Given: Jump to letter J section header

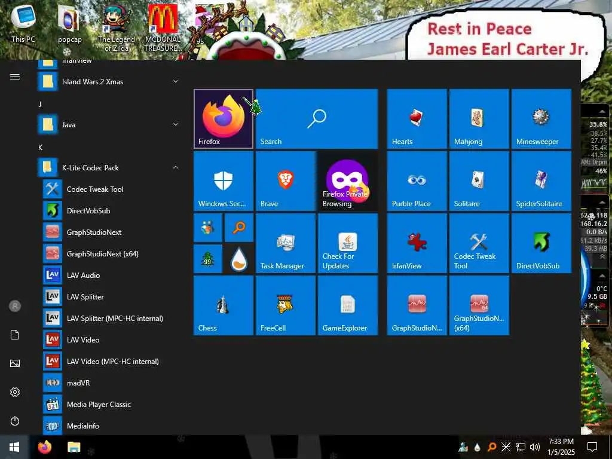Looking at the screenshot, I should pyautogui.click(x=40, y=104).
